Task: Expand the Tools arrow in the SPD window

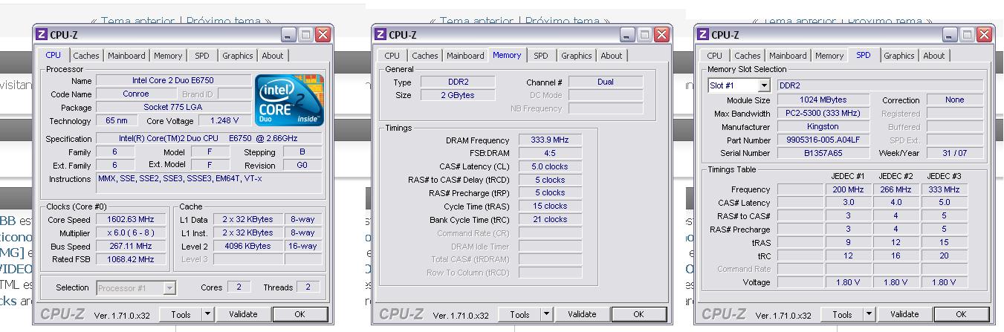Action: point(869,314)
